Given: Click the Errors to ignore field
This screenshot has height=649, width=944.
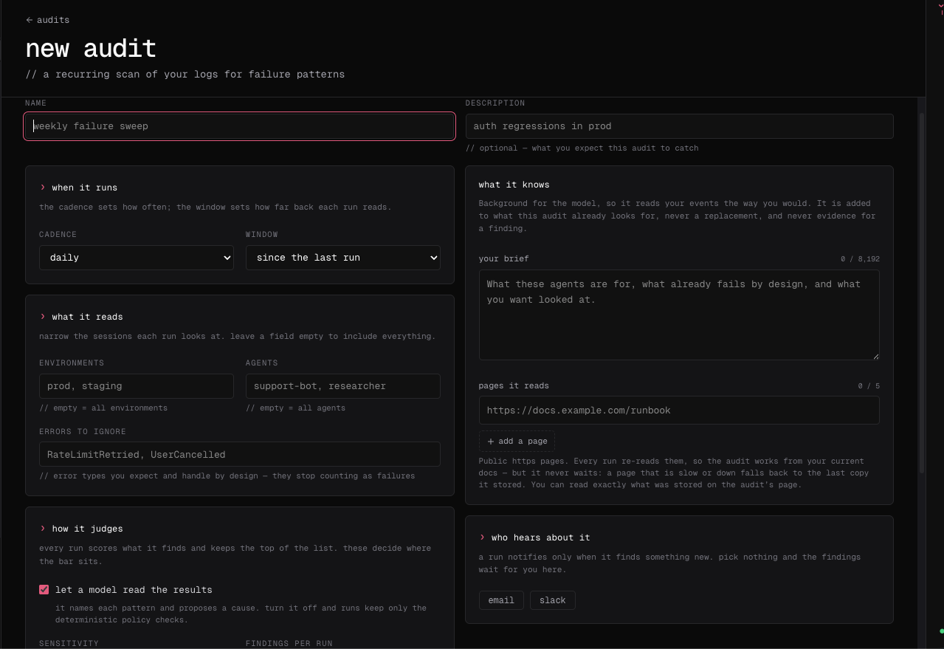Looking at the screenshot, I should pyautogui.click(x=240, y=454).
